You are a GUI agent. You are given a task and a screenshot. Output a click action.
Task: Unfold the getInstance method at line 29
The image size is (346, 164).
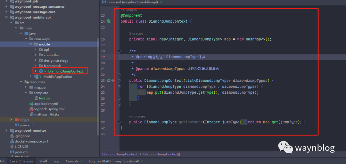point(119,122)
